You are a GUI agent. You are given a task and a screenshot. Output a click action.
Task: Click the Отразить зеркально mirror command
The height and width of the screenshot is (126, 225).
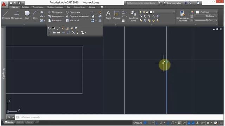pos(77,16)
